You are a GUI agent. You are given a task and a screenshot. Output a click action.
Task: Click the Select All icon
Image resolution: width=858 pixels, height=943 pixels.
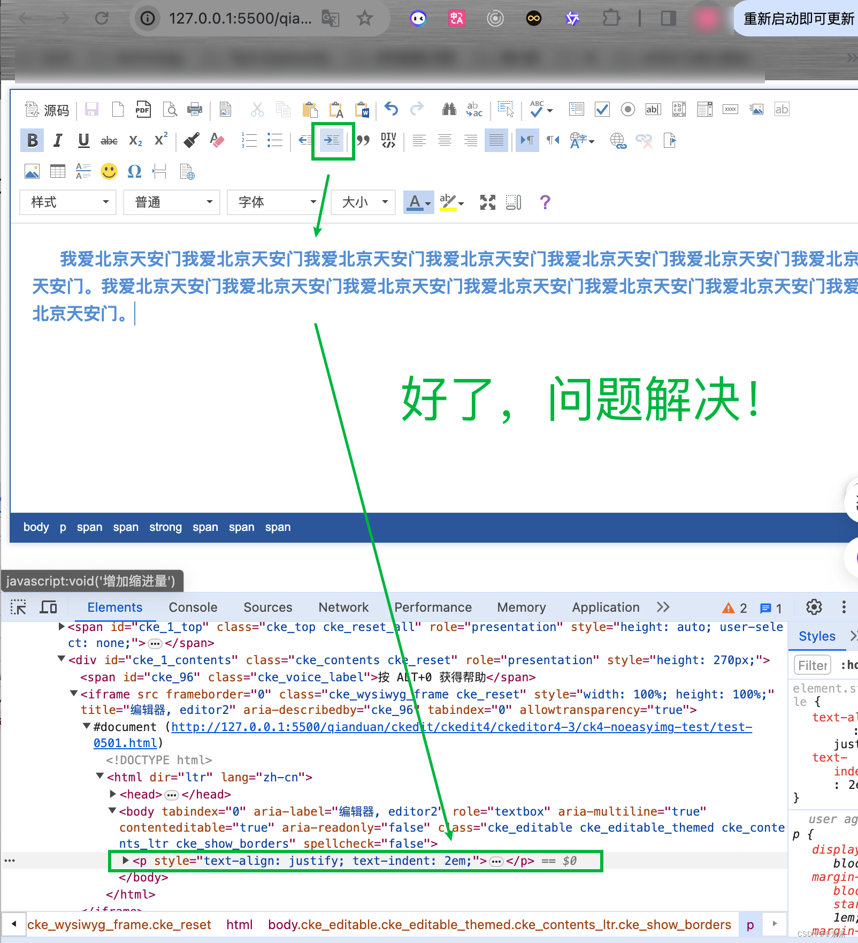(x=505, y=110)
